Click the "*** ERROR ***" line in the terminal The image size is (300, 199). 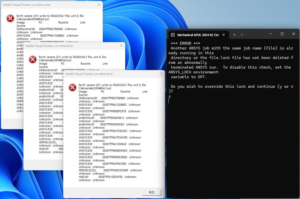[x=185, y=43]
